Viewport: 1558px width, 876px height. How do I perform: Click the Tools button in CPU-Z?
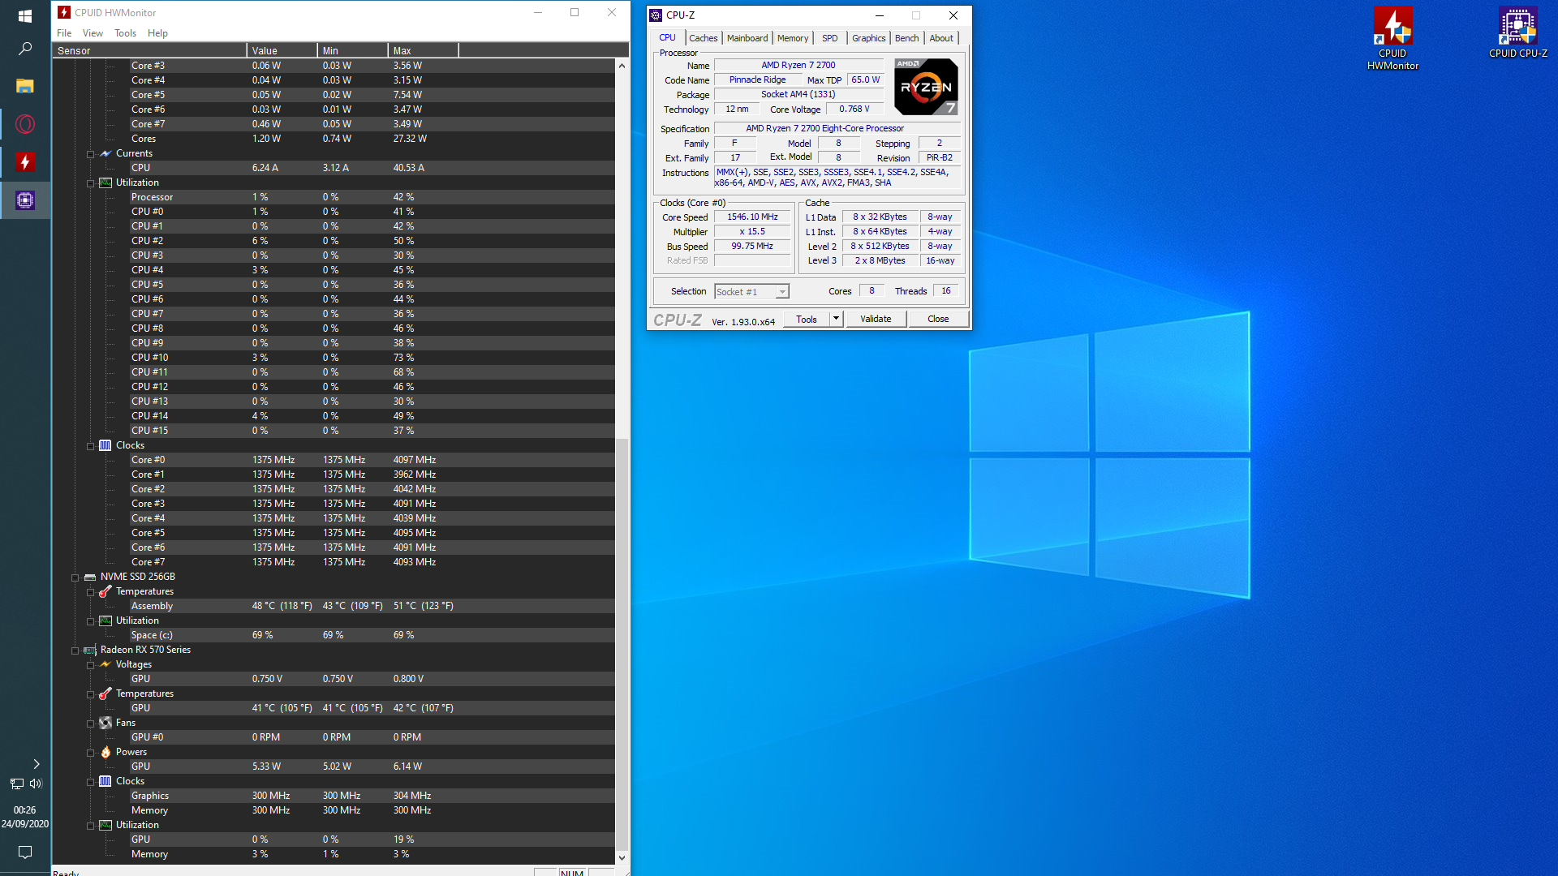pyautogui.click(x=807, y=319)
